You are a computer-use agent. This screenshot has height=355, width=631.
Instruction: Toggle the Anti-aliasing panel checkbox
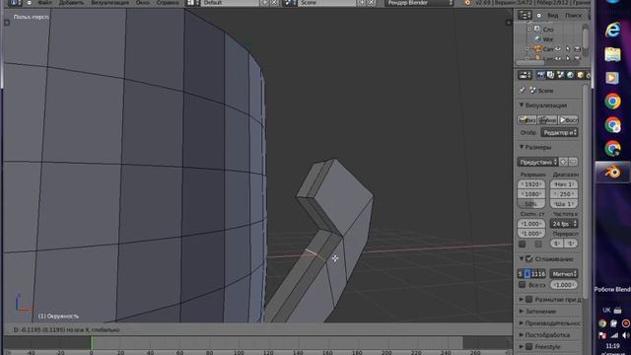(x=529, y=258)
